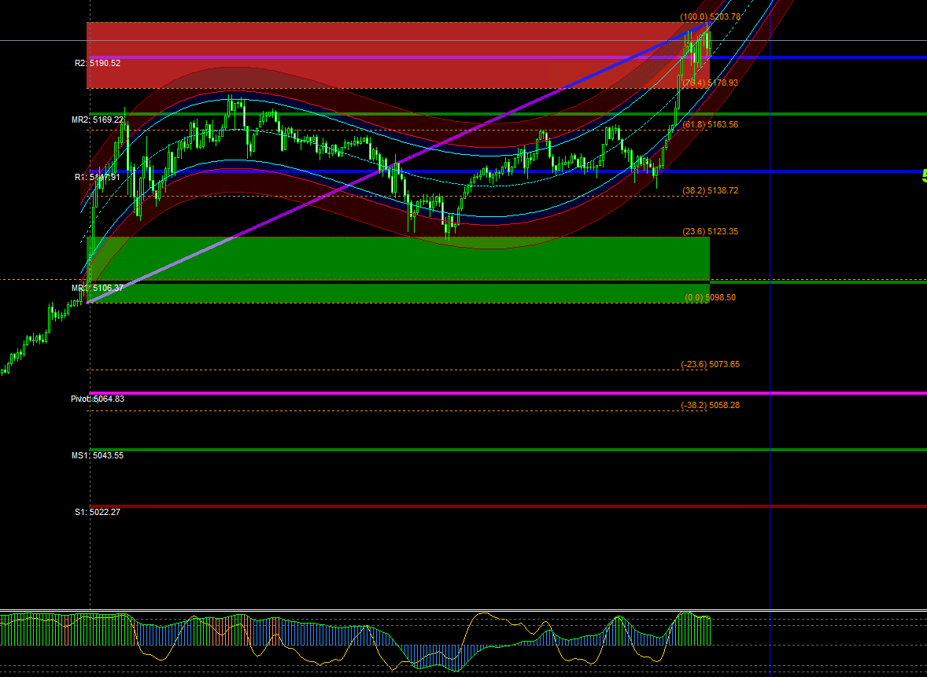Click the Fibonacci (0.0) 5098.50 label
Image resolution: width=927 pixels, height=677 pixels.
[x=710, y=298]
